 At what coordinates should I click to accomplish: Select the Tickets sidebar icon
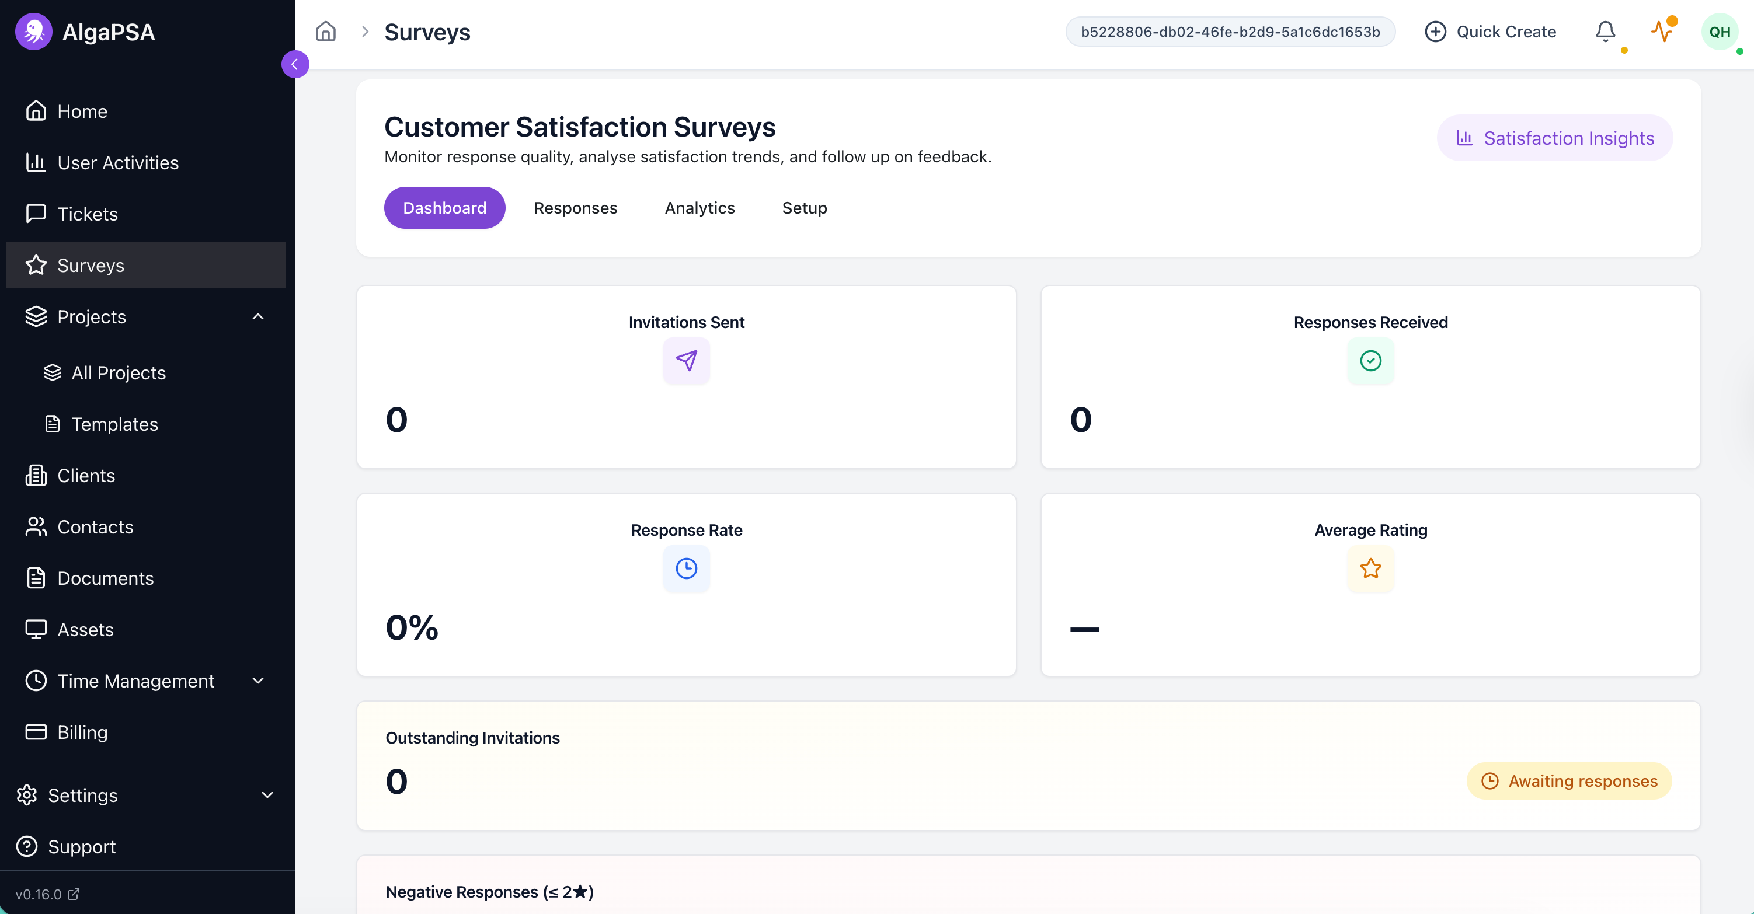pos(36,213)
